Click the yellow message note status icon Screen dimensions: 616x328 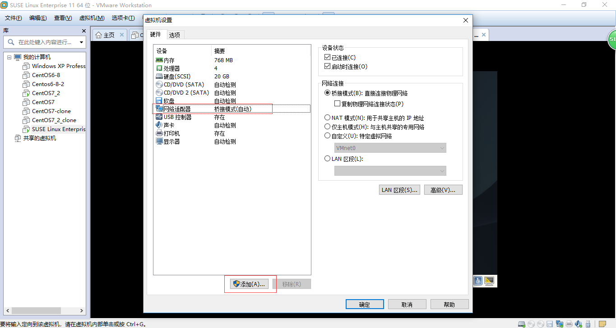click(x=602, y=323)
